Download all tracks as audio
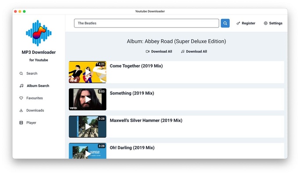Image resolution: width=300 pixels, height=175 pixels. click(194, 52)
